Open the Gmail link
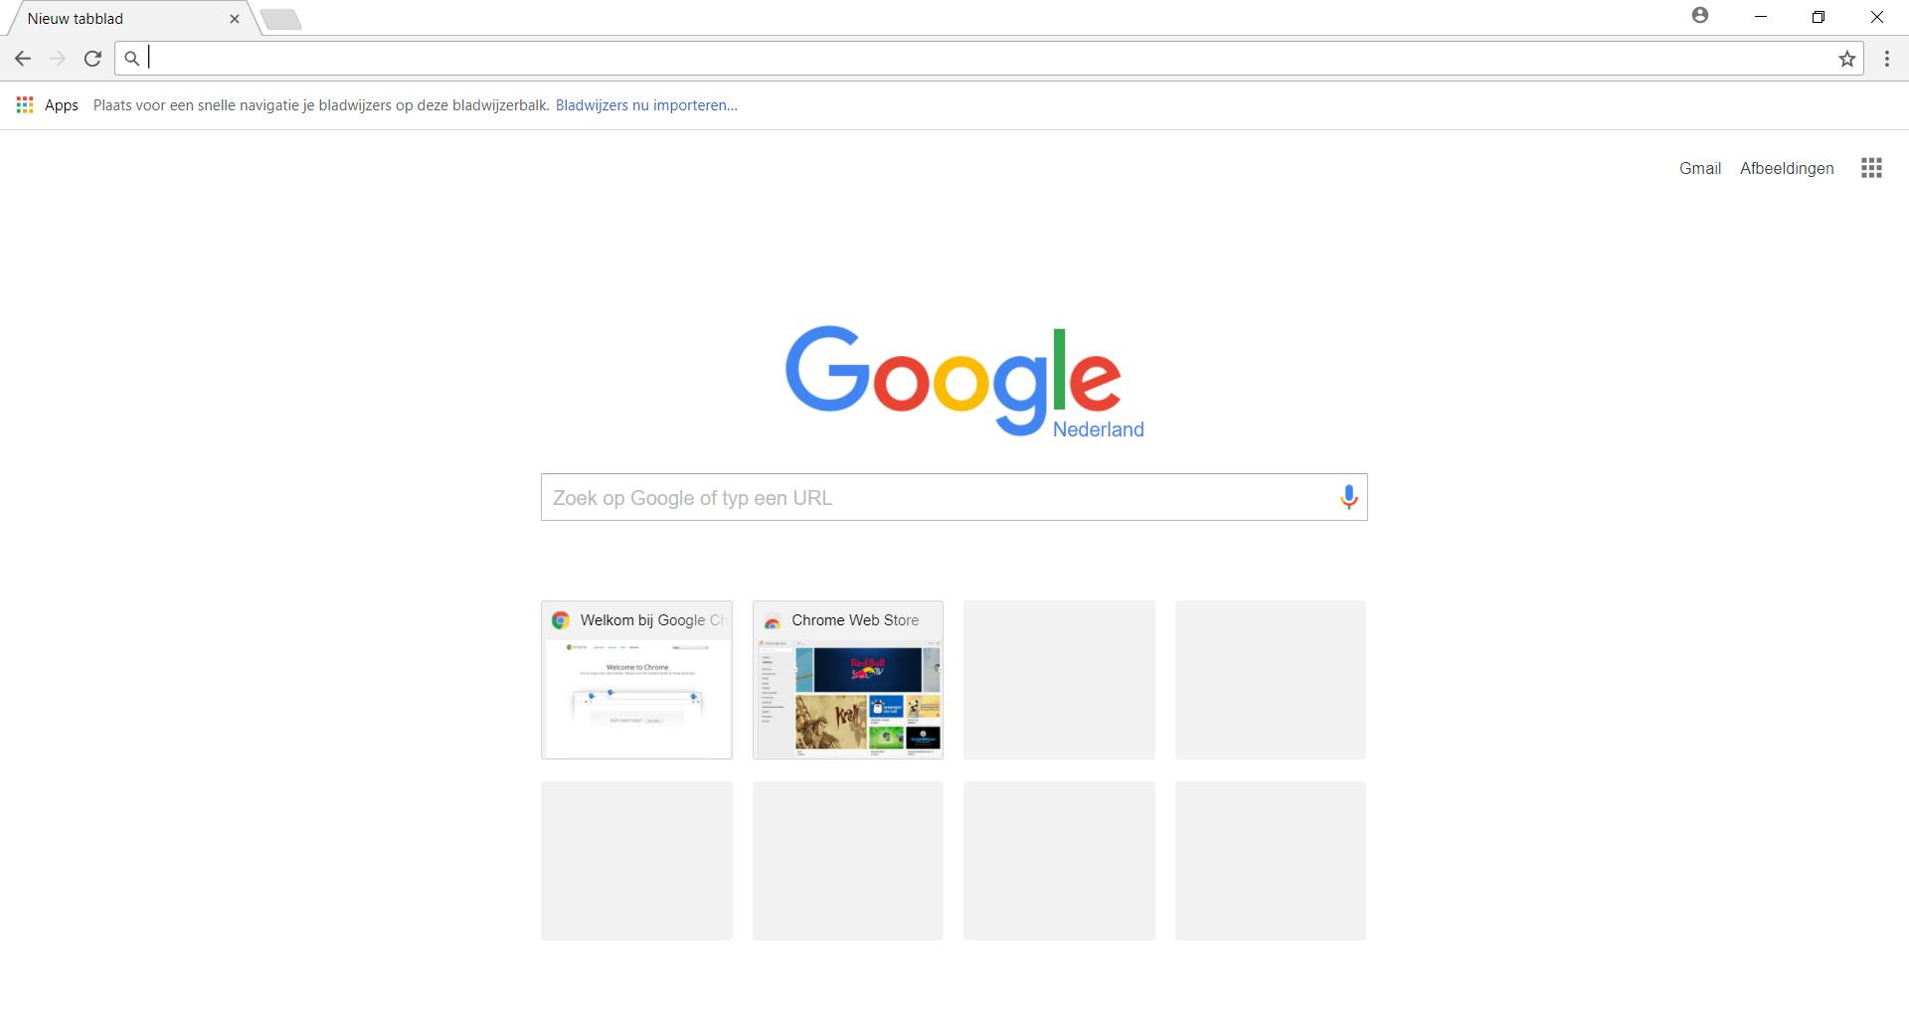The height and width of the screenshot is (1024, 1909). (1700, 168)
